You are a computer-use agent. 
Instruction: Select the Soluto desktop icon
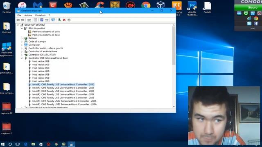pos(208,7)
